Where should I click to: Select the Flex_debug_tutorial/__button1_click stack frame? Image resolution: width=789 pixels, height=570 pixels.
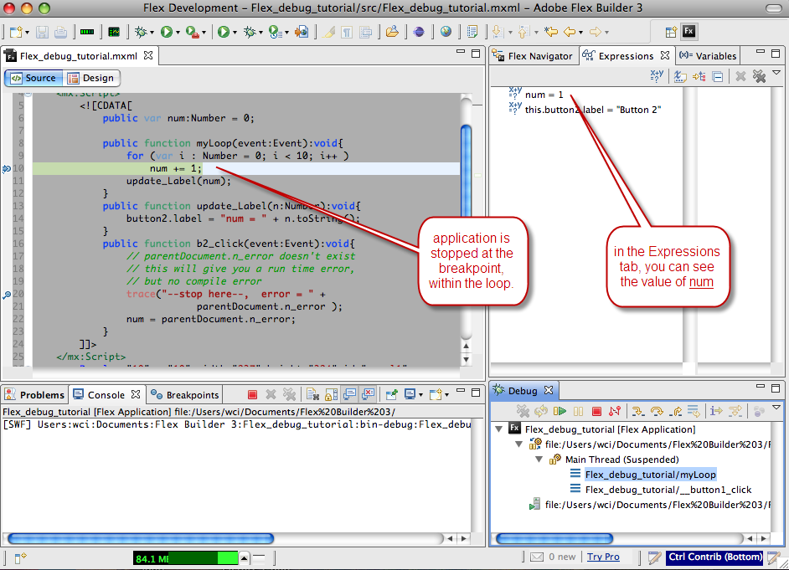(668, 490)
